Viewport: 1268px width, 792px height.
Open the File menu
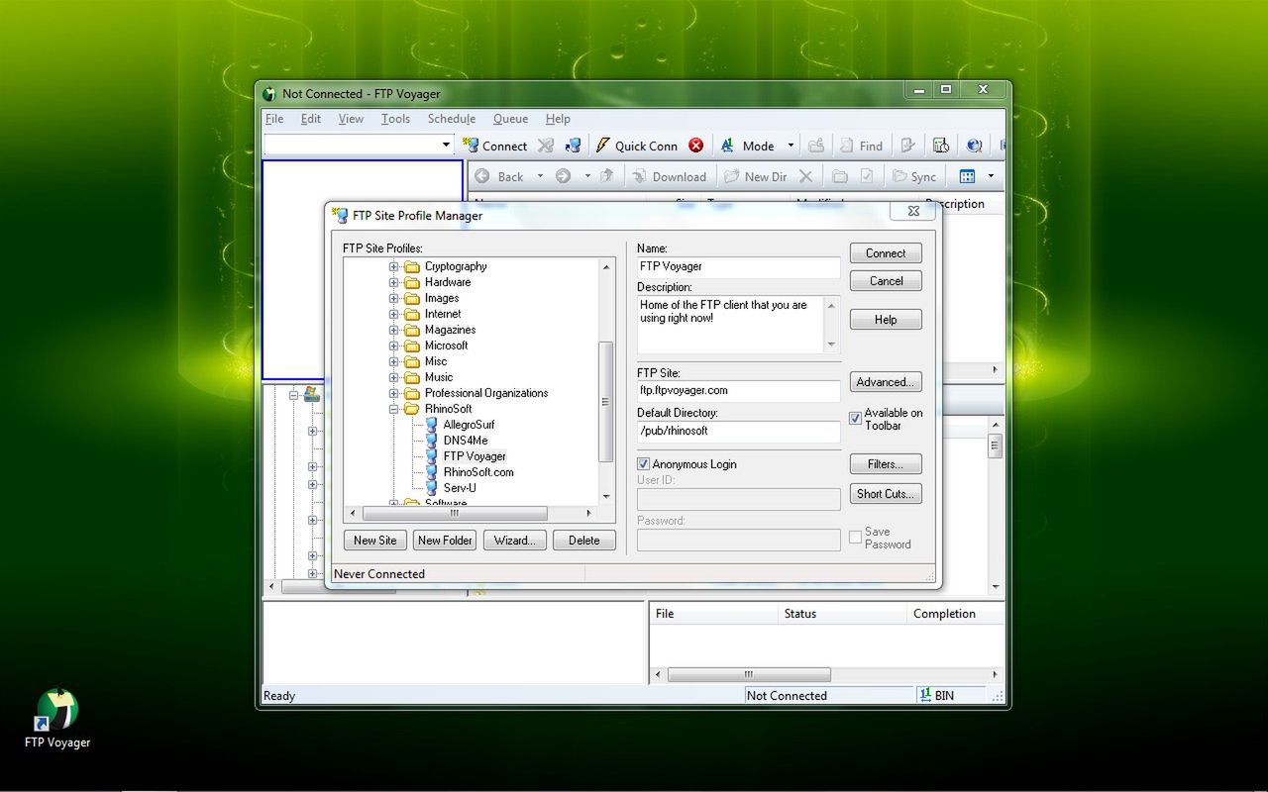(274, 119)
